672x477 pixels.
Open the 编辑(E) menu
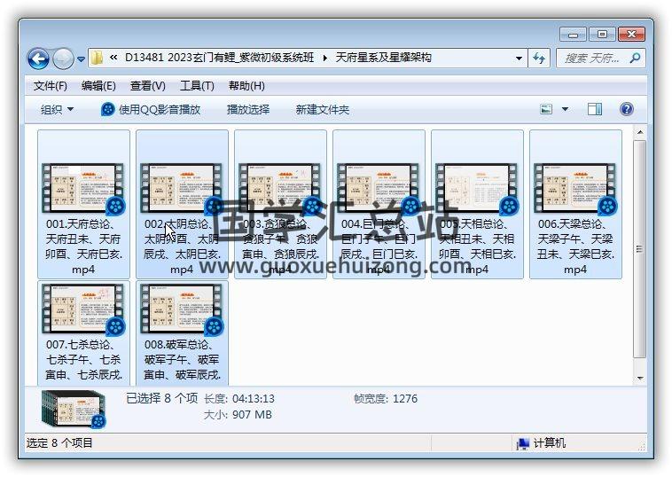(x=98, y=86)
